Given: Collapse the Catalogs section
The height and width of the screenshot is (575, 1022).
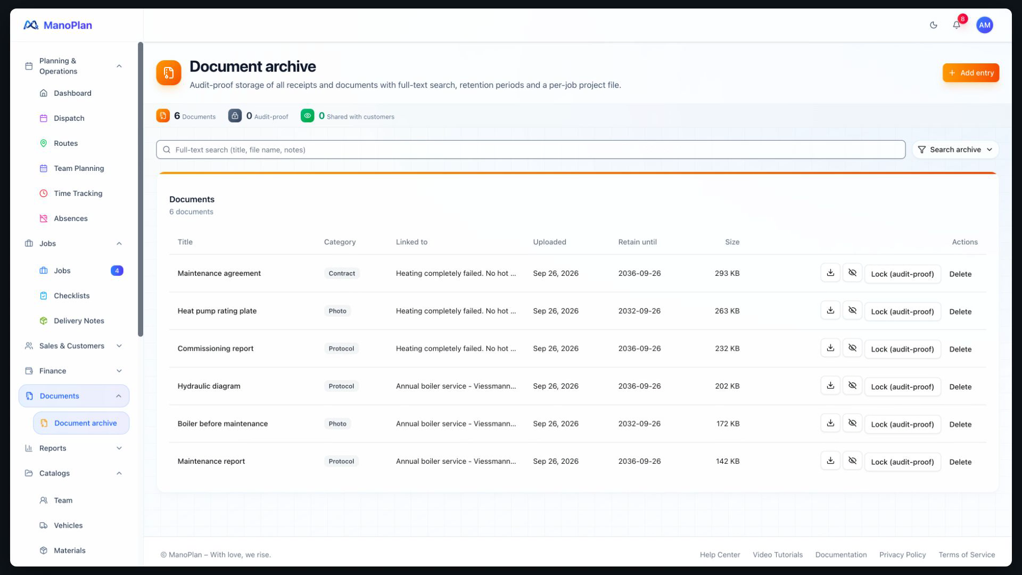Looking at the screenshot, I should 73,473.
